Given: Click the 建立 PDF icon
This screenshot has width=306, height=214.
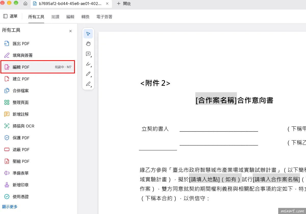Looking at the screenshot, I should 7,79.
